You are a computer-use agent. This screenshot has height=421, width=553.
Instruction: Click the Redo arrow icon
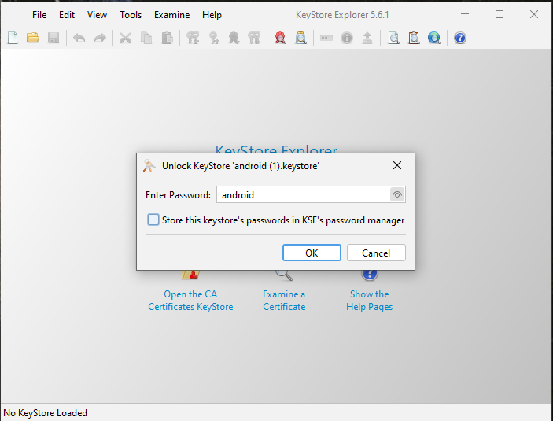(100, 38)
